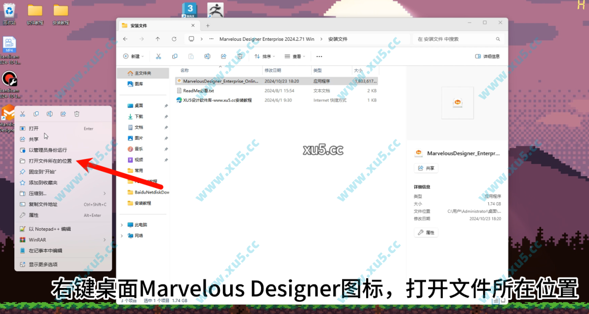The image size is (589, 314).
Task: Click the Share icon in the Explorer toolbar
Action: (x=223, y=56)
